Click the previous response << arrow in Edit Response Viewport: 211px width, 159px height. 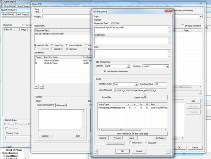96,151
